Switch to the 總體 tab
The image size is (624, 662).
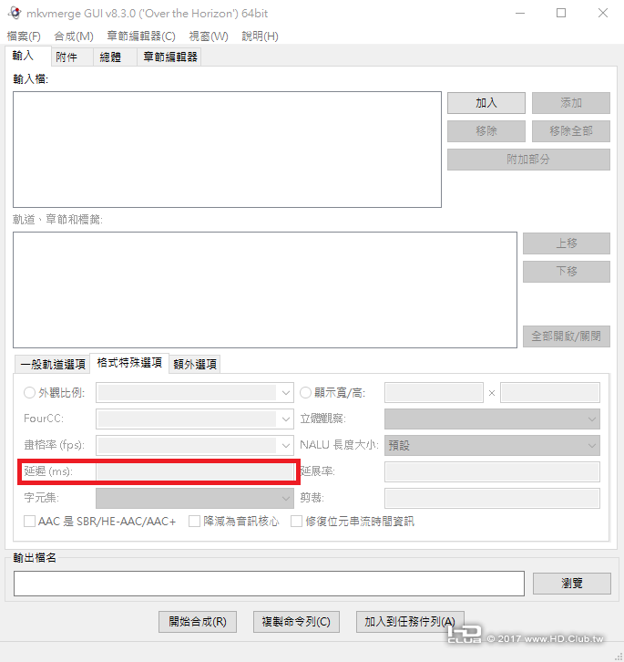115,57
